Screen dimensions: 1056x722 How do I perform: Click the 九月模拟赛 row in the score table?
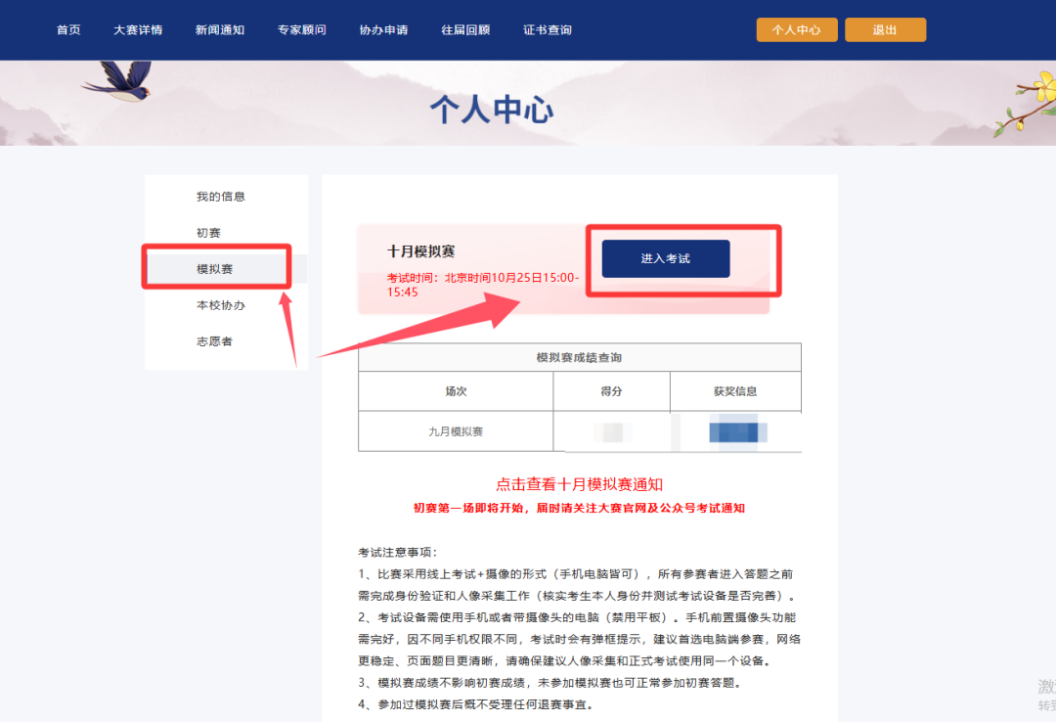tap(456, 430)
